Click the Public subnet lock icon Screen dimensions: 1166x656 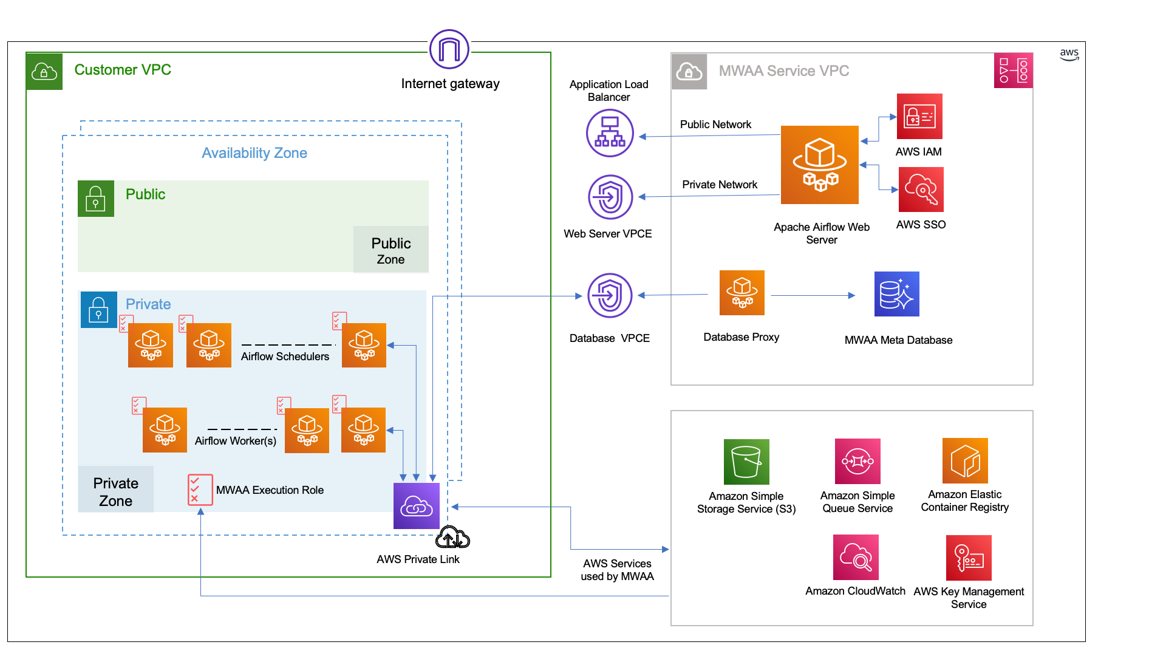pos(96,199)
